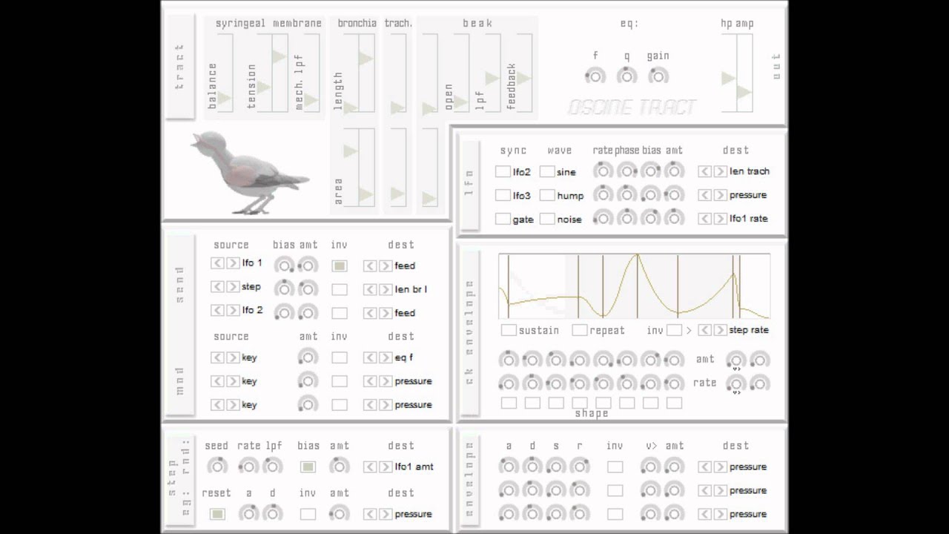Click the first envelope row attack knob under a
The height and width of the screenshot is (534, 949).
508,467
